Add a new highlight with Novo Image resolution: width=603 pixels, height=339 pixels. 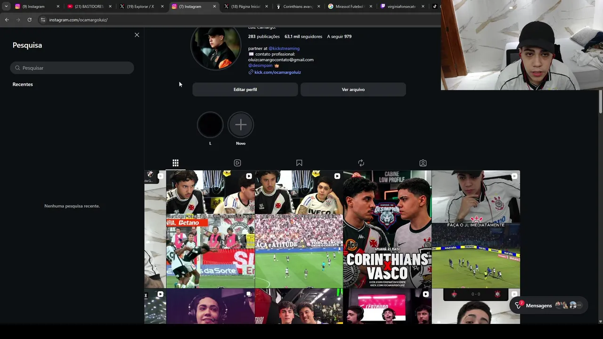(x=241, y=125)
